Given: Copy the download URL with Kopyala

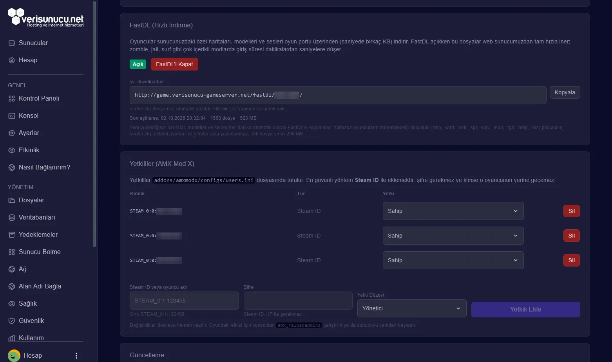Looking at the screenshot, I should click(565, 92).
